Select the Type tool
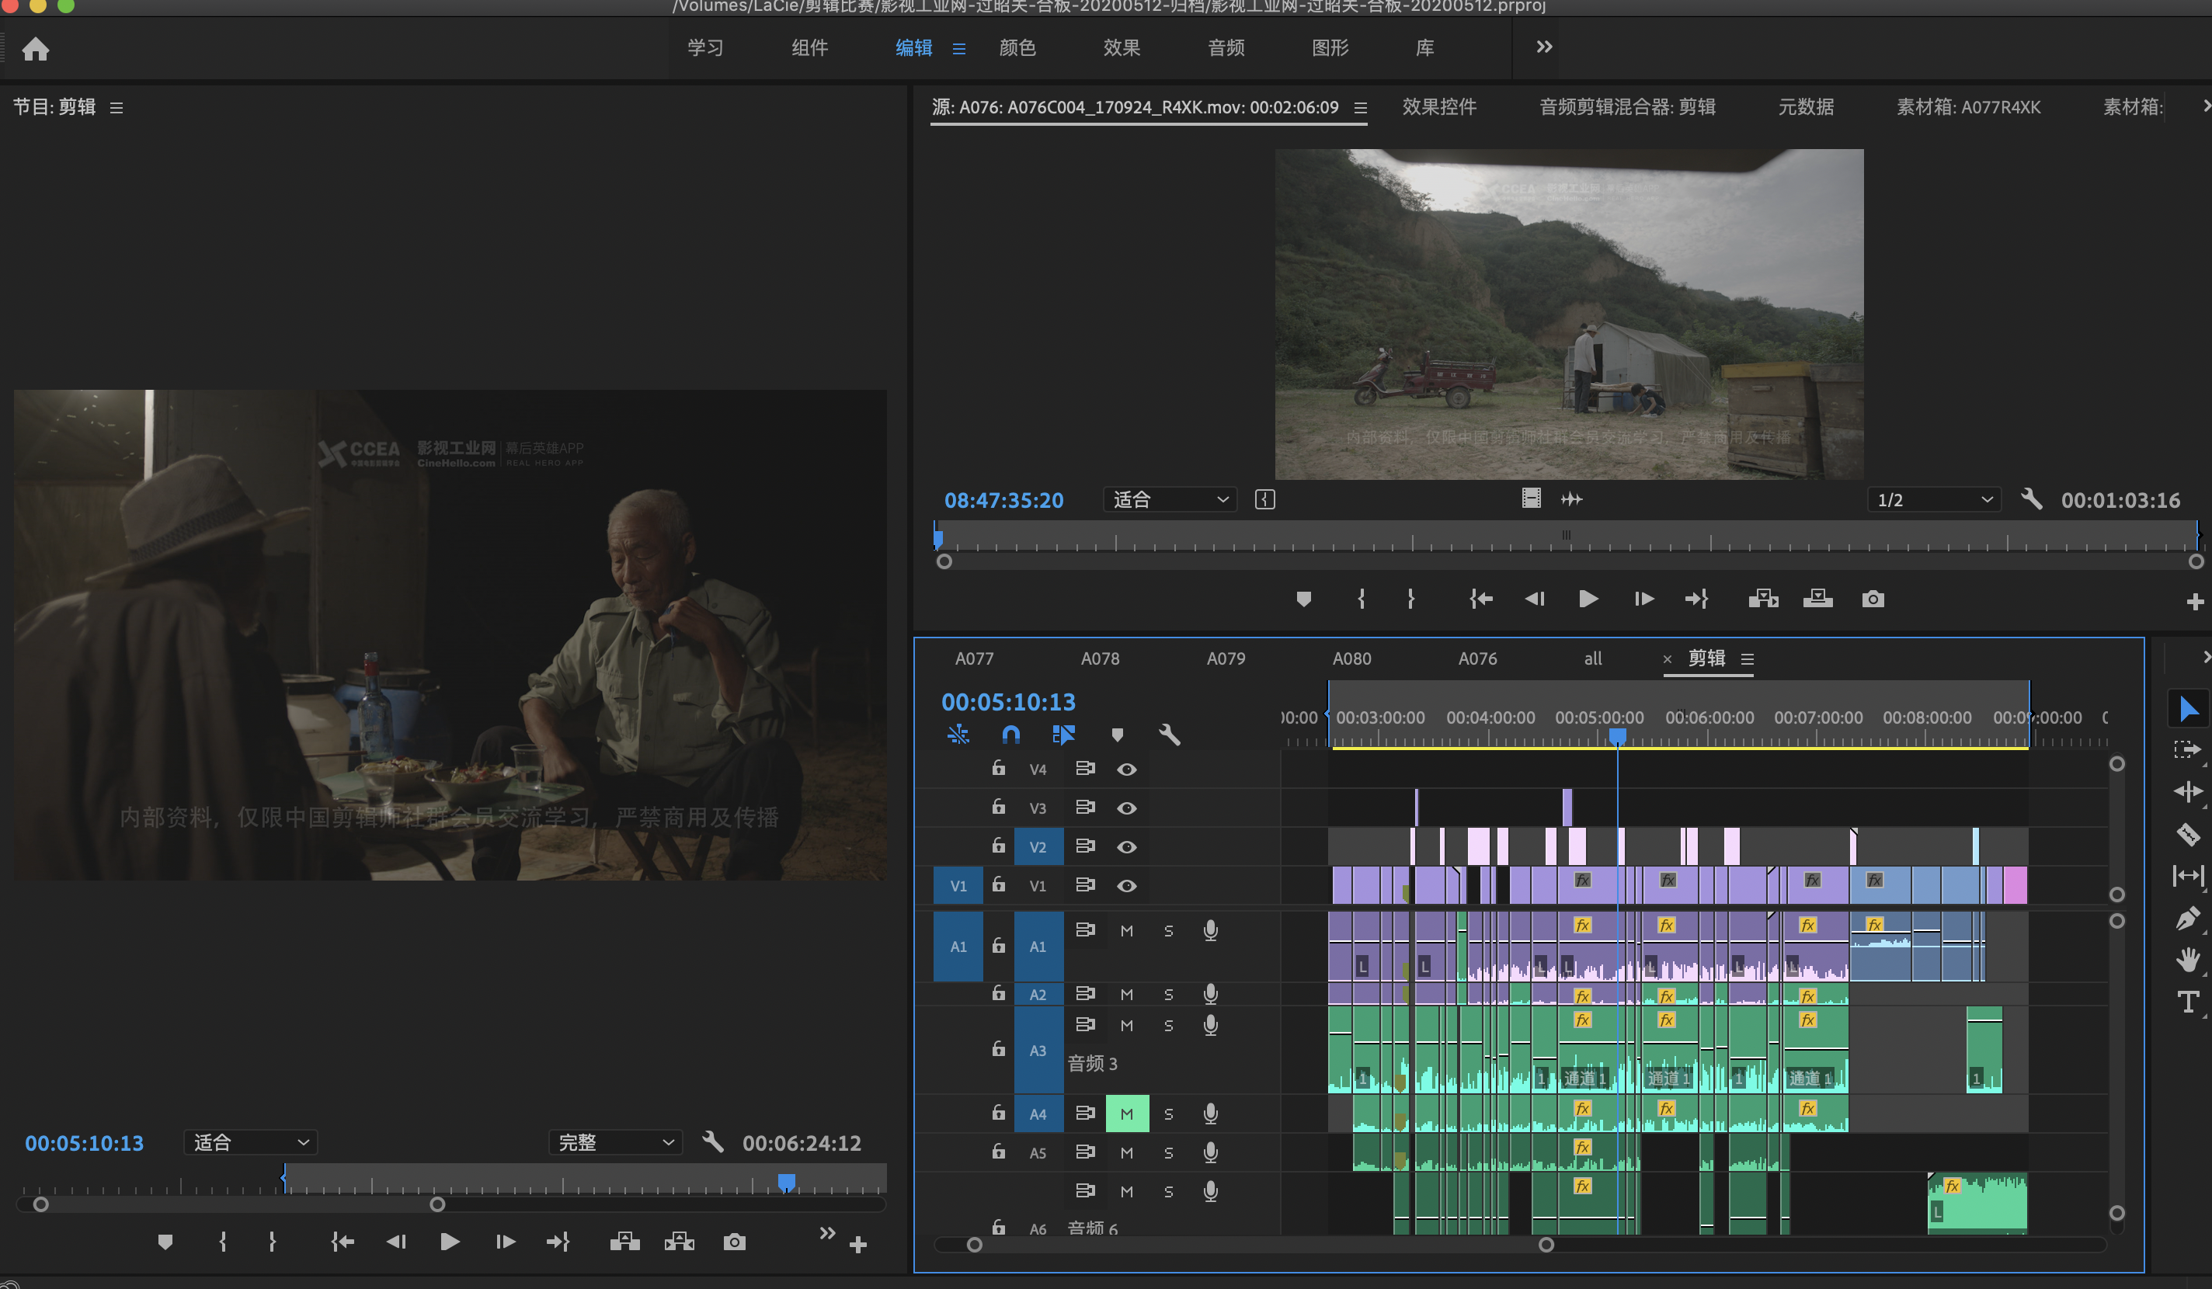The width and height of the screenshot is (2212, 1289). click(2187, 1001)
